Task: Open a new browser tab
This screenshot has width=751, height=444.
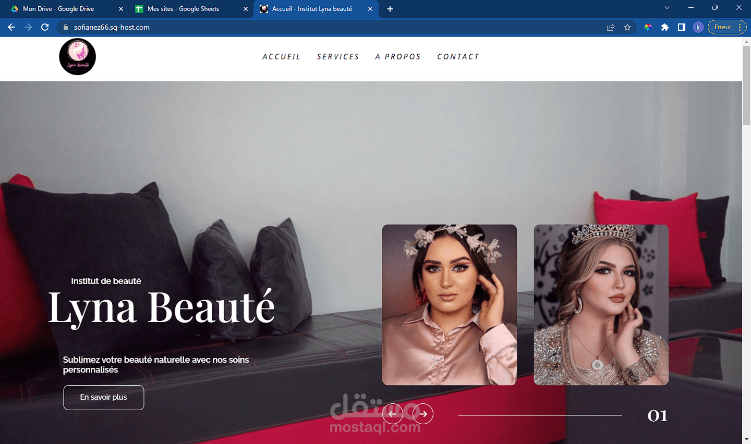Action: (390, 9)
